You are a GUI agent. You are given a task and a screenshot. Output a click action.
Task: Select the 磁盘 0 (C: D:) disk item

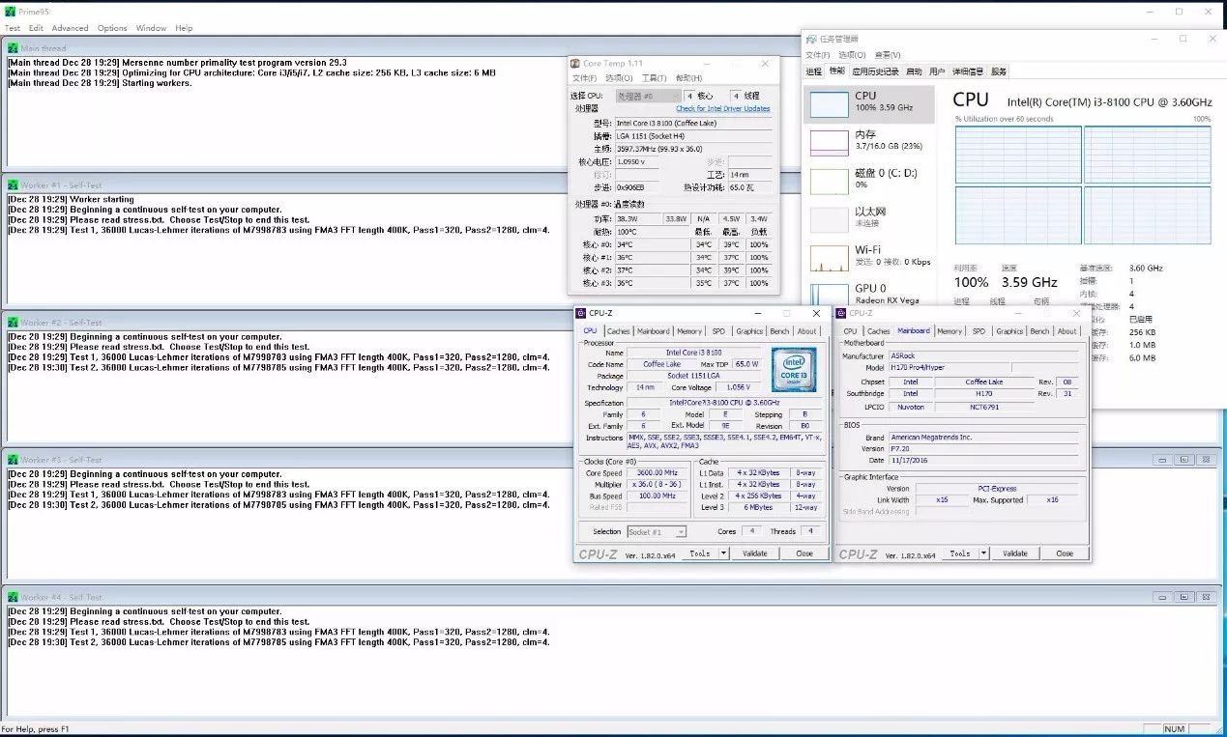(x=829, y=181)
